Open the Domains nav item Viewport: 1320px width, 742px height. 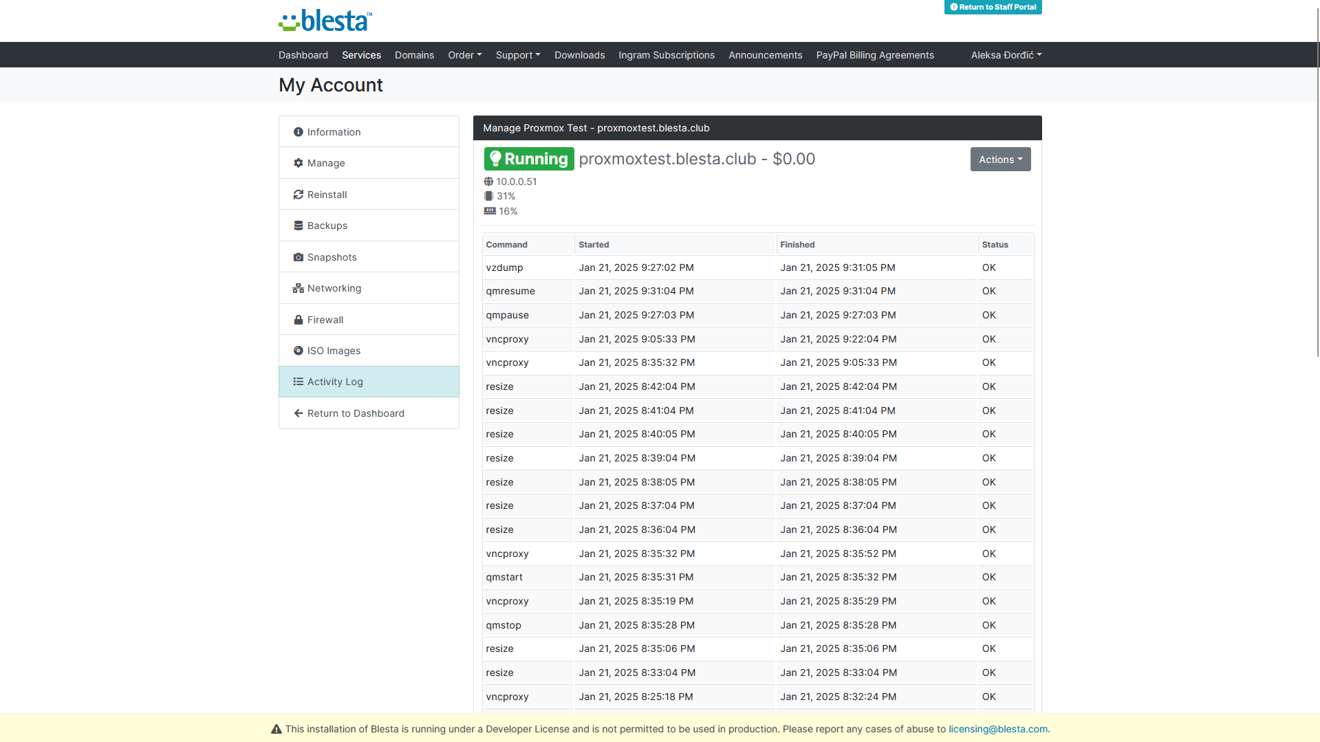(414, 55)
